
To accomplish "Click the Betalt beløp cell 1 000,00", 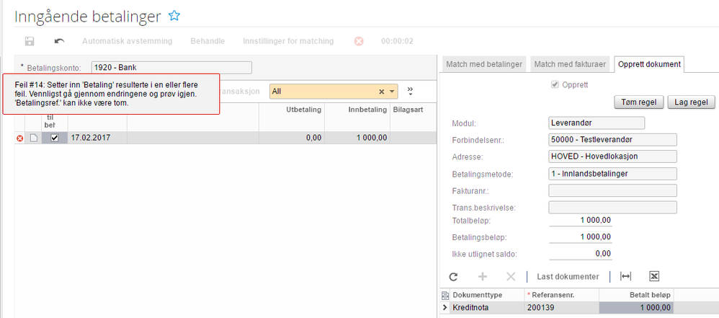I will [636, 307].
